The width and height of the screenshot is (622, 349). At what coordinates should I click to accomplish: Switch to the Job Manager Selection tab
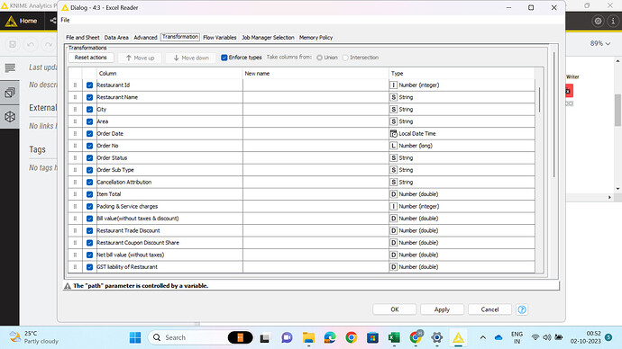pos(268,38)
